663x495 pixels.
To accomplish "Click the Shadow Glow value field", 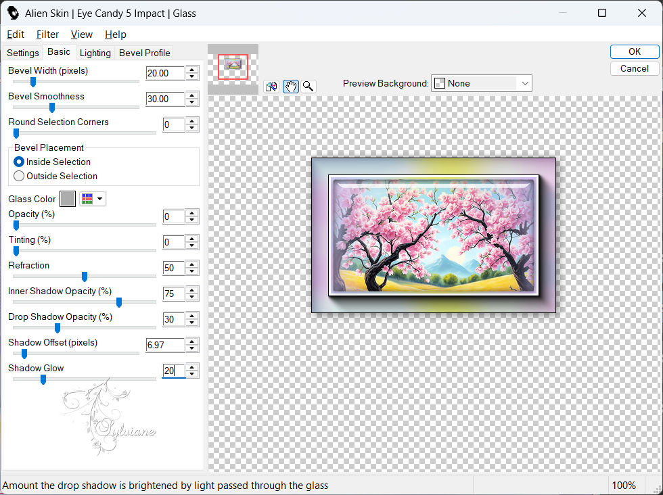I will (174, 371).
